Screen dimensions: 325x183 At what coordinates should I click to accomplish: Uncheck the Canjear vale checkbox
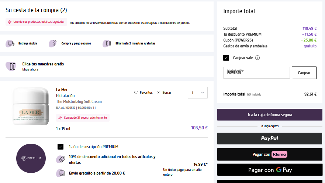[x=226, y=58]
